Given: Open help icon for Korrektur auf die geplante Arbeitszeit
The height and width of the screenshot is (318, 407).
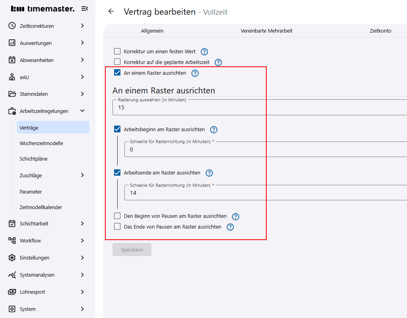Looking at the screenshot, I should [218, 62].
